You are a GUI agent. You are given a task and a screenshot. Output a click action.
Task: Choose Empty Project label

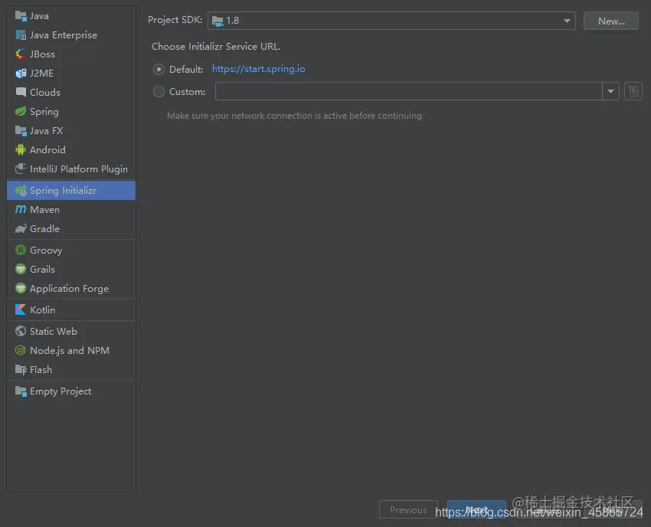click(61, 391)
